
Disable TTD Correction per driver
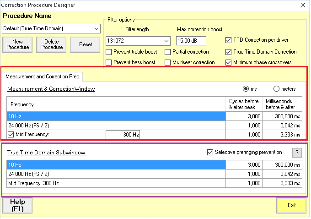pyautogui.click(x=229, y=40)
